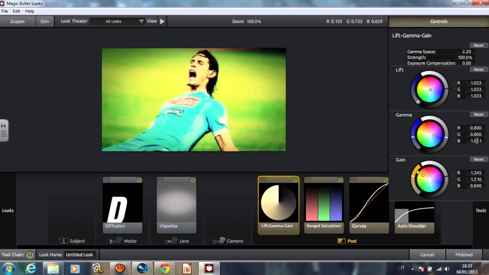Click the Lift B value field
489x275 pixels.
[476, 96]
